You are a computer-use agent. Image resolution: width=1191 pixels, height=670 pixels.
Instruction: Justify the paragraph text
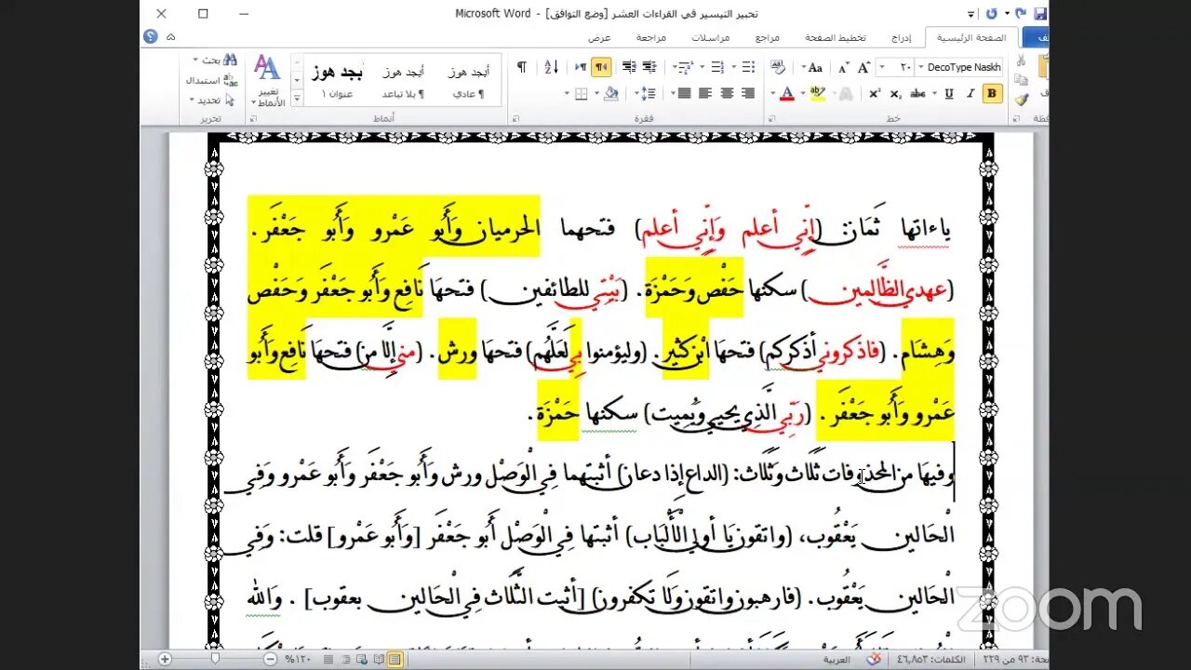click(x=684, y=93)
